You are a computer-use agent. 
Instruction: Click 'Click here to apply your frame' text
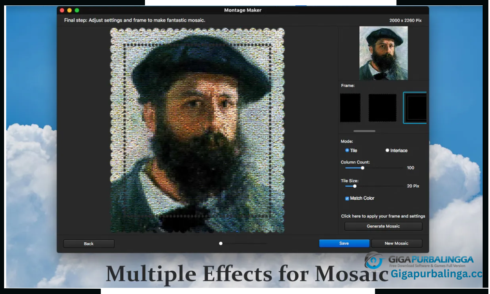click(x=383, y=216)
